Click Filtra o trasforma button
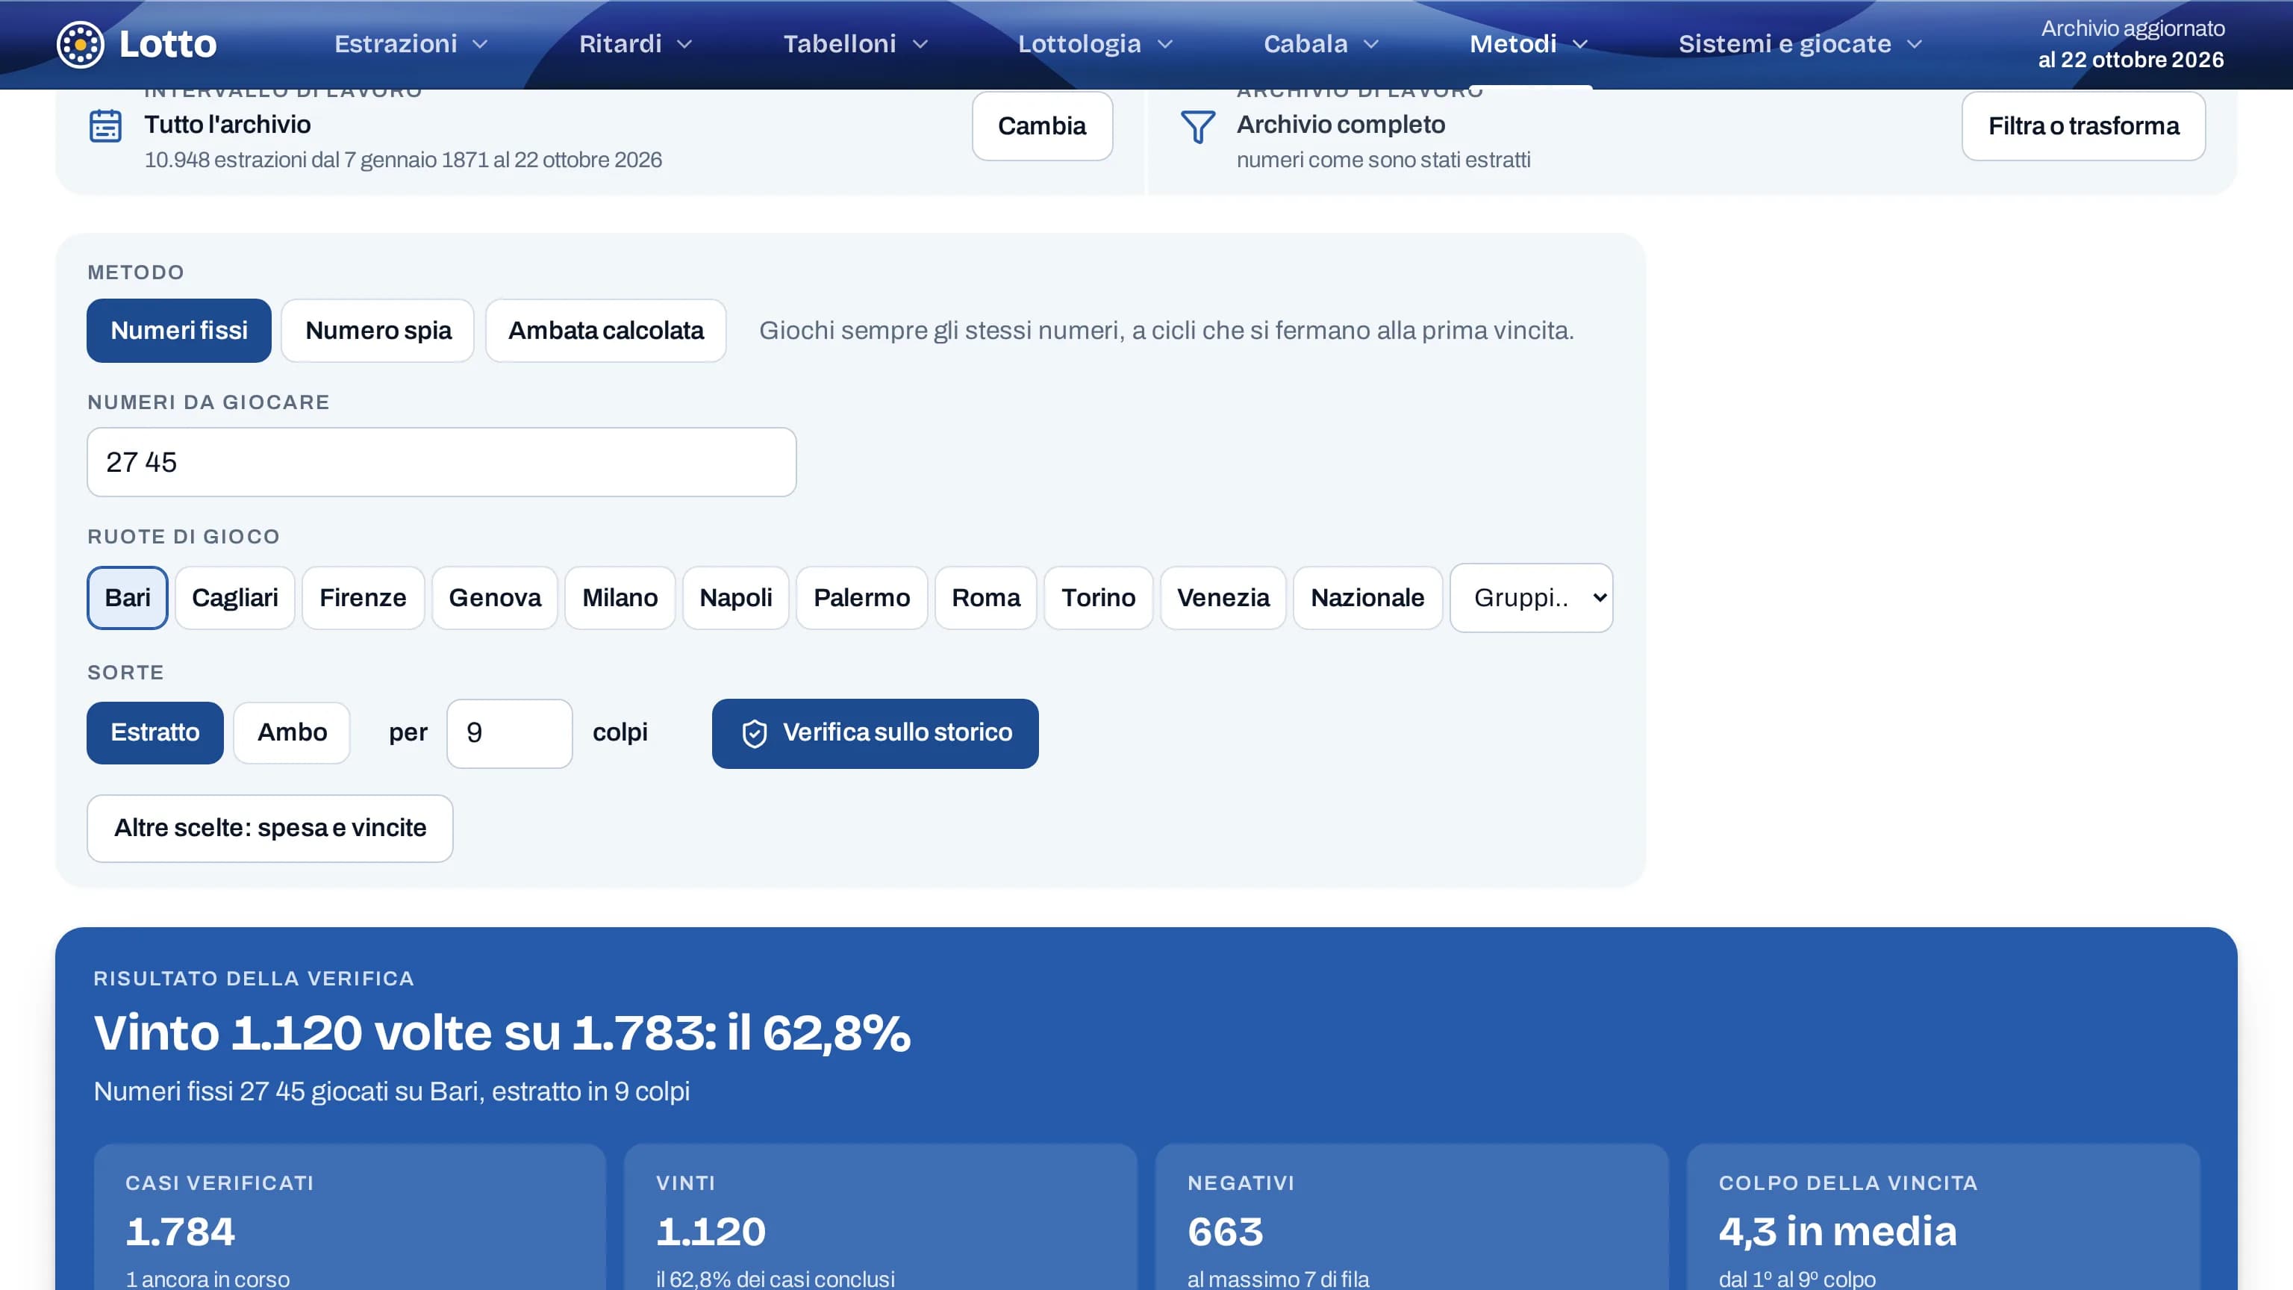The width and height of the screenshot is (2293, 1290). pos(2083,126)
